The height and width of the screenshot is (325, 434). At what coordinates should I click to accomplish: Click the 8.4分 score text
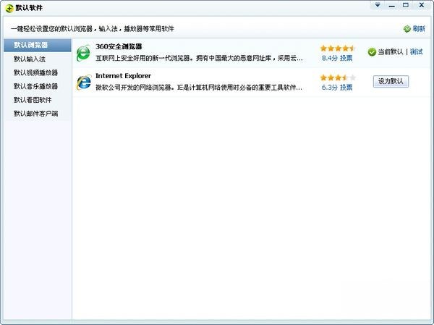tap(330, 58)
